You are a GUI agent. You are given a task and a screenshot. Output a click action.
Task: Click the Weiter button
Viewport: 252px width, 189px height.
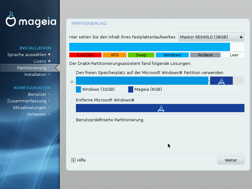click(231, 160)
